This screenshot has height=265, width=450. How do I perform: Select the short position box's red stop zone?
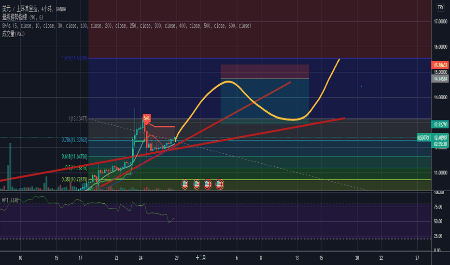265,71
